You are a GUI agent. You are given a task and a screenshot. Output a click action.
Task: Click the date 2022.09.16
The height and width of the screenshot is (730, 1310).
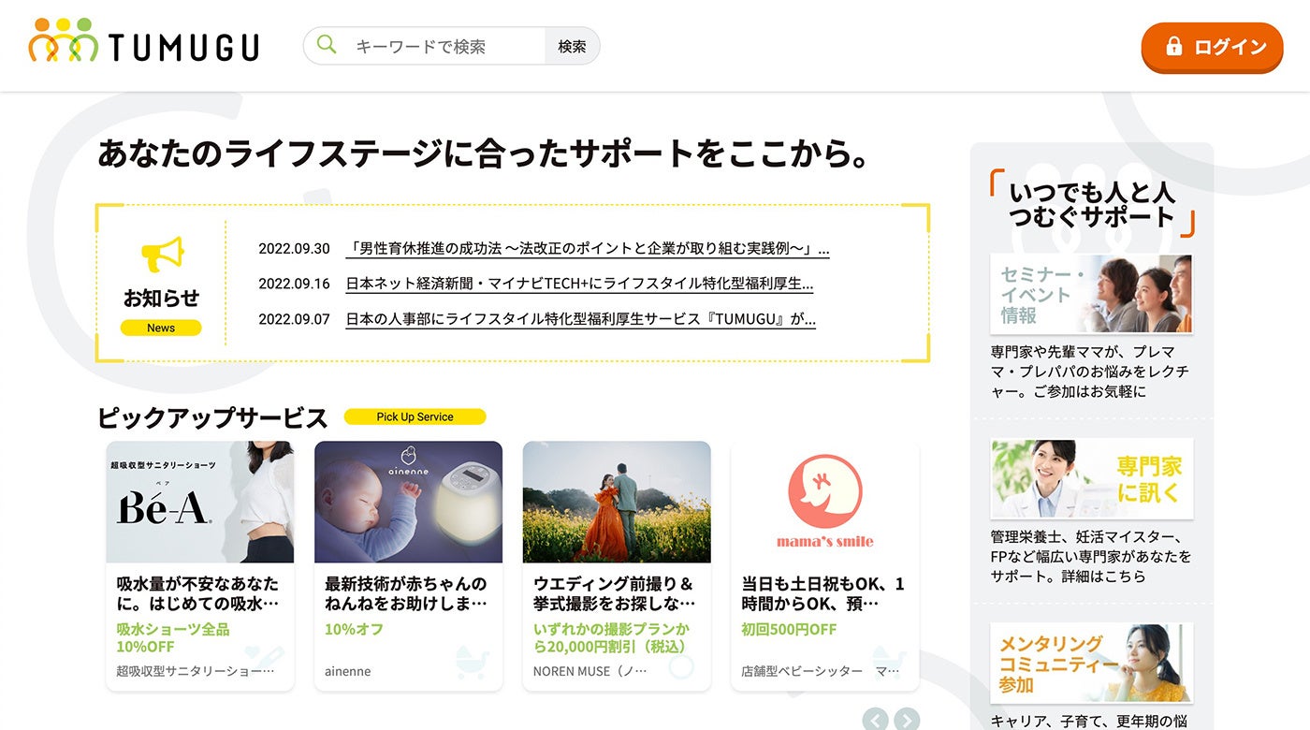pos(295,284)
